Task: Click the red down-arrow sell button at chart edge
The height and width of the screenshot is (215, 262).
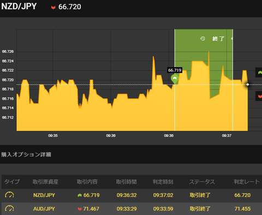Action: (x=259, y=96)
